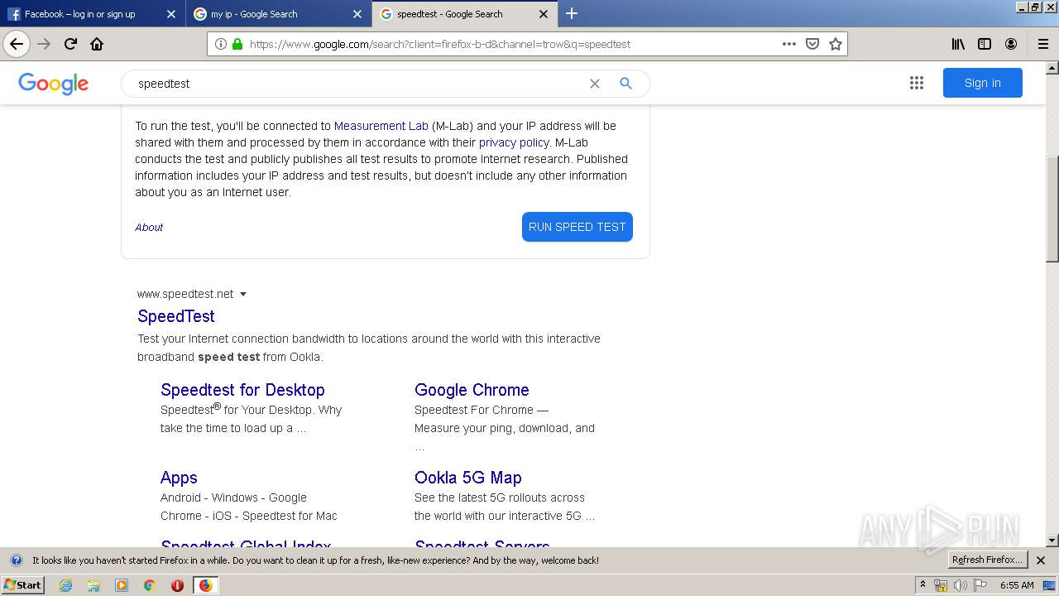
Task: Open Windows Explorer folder in taskbar
Action: [93, 585]
